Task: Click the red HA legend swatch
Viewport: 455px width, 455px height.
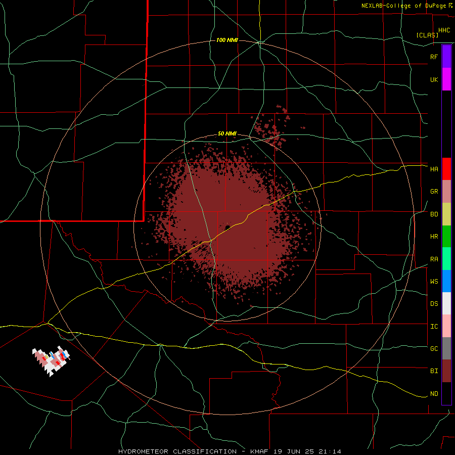Action: click(446, 169)
